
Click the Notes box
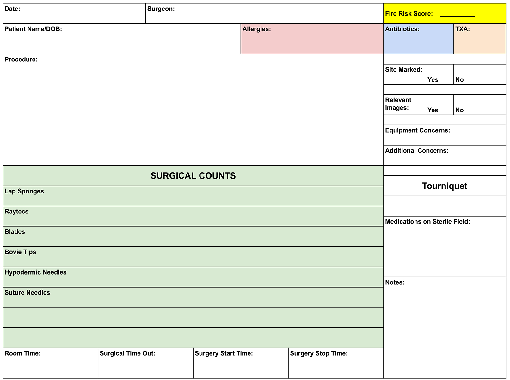pos(445,328)
